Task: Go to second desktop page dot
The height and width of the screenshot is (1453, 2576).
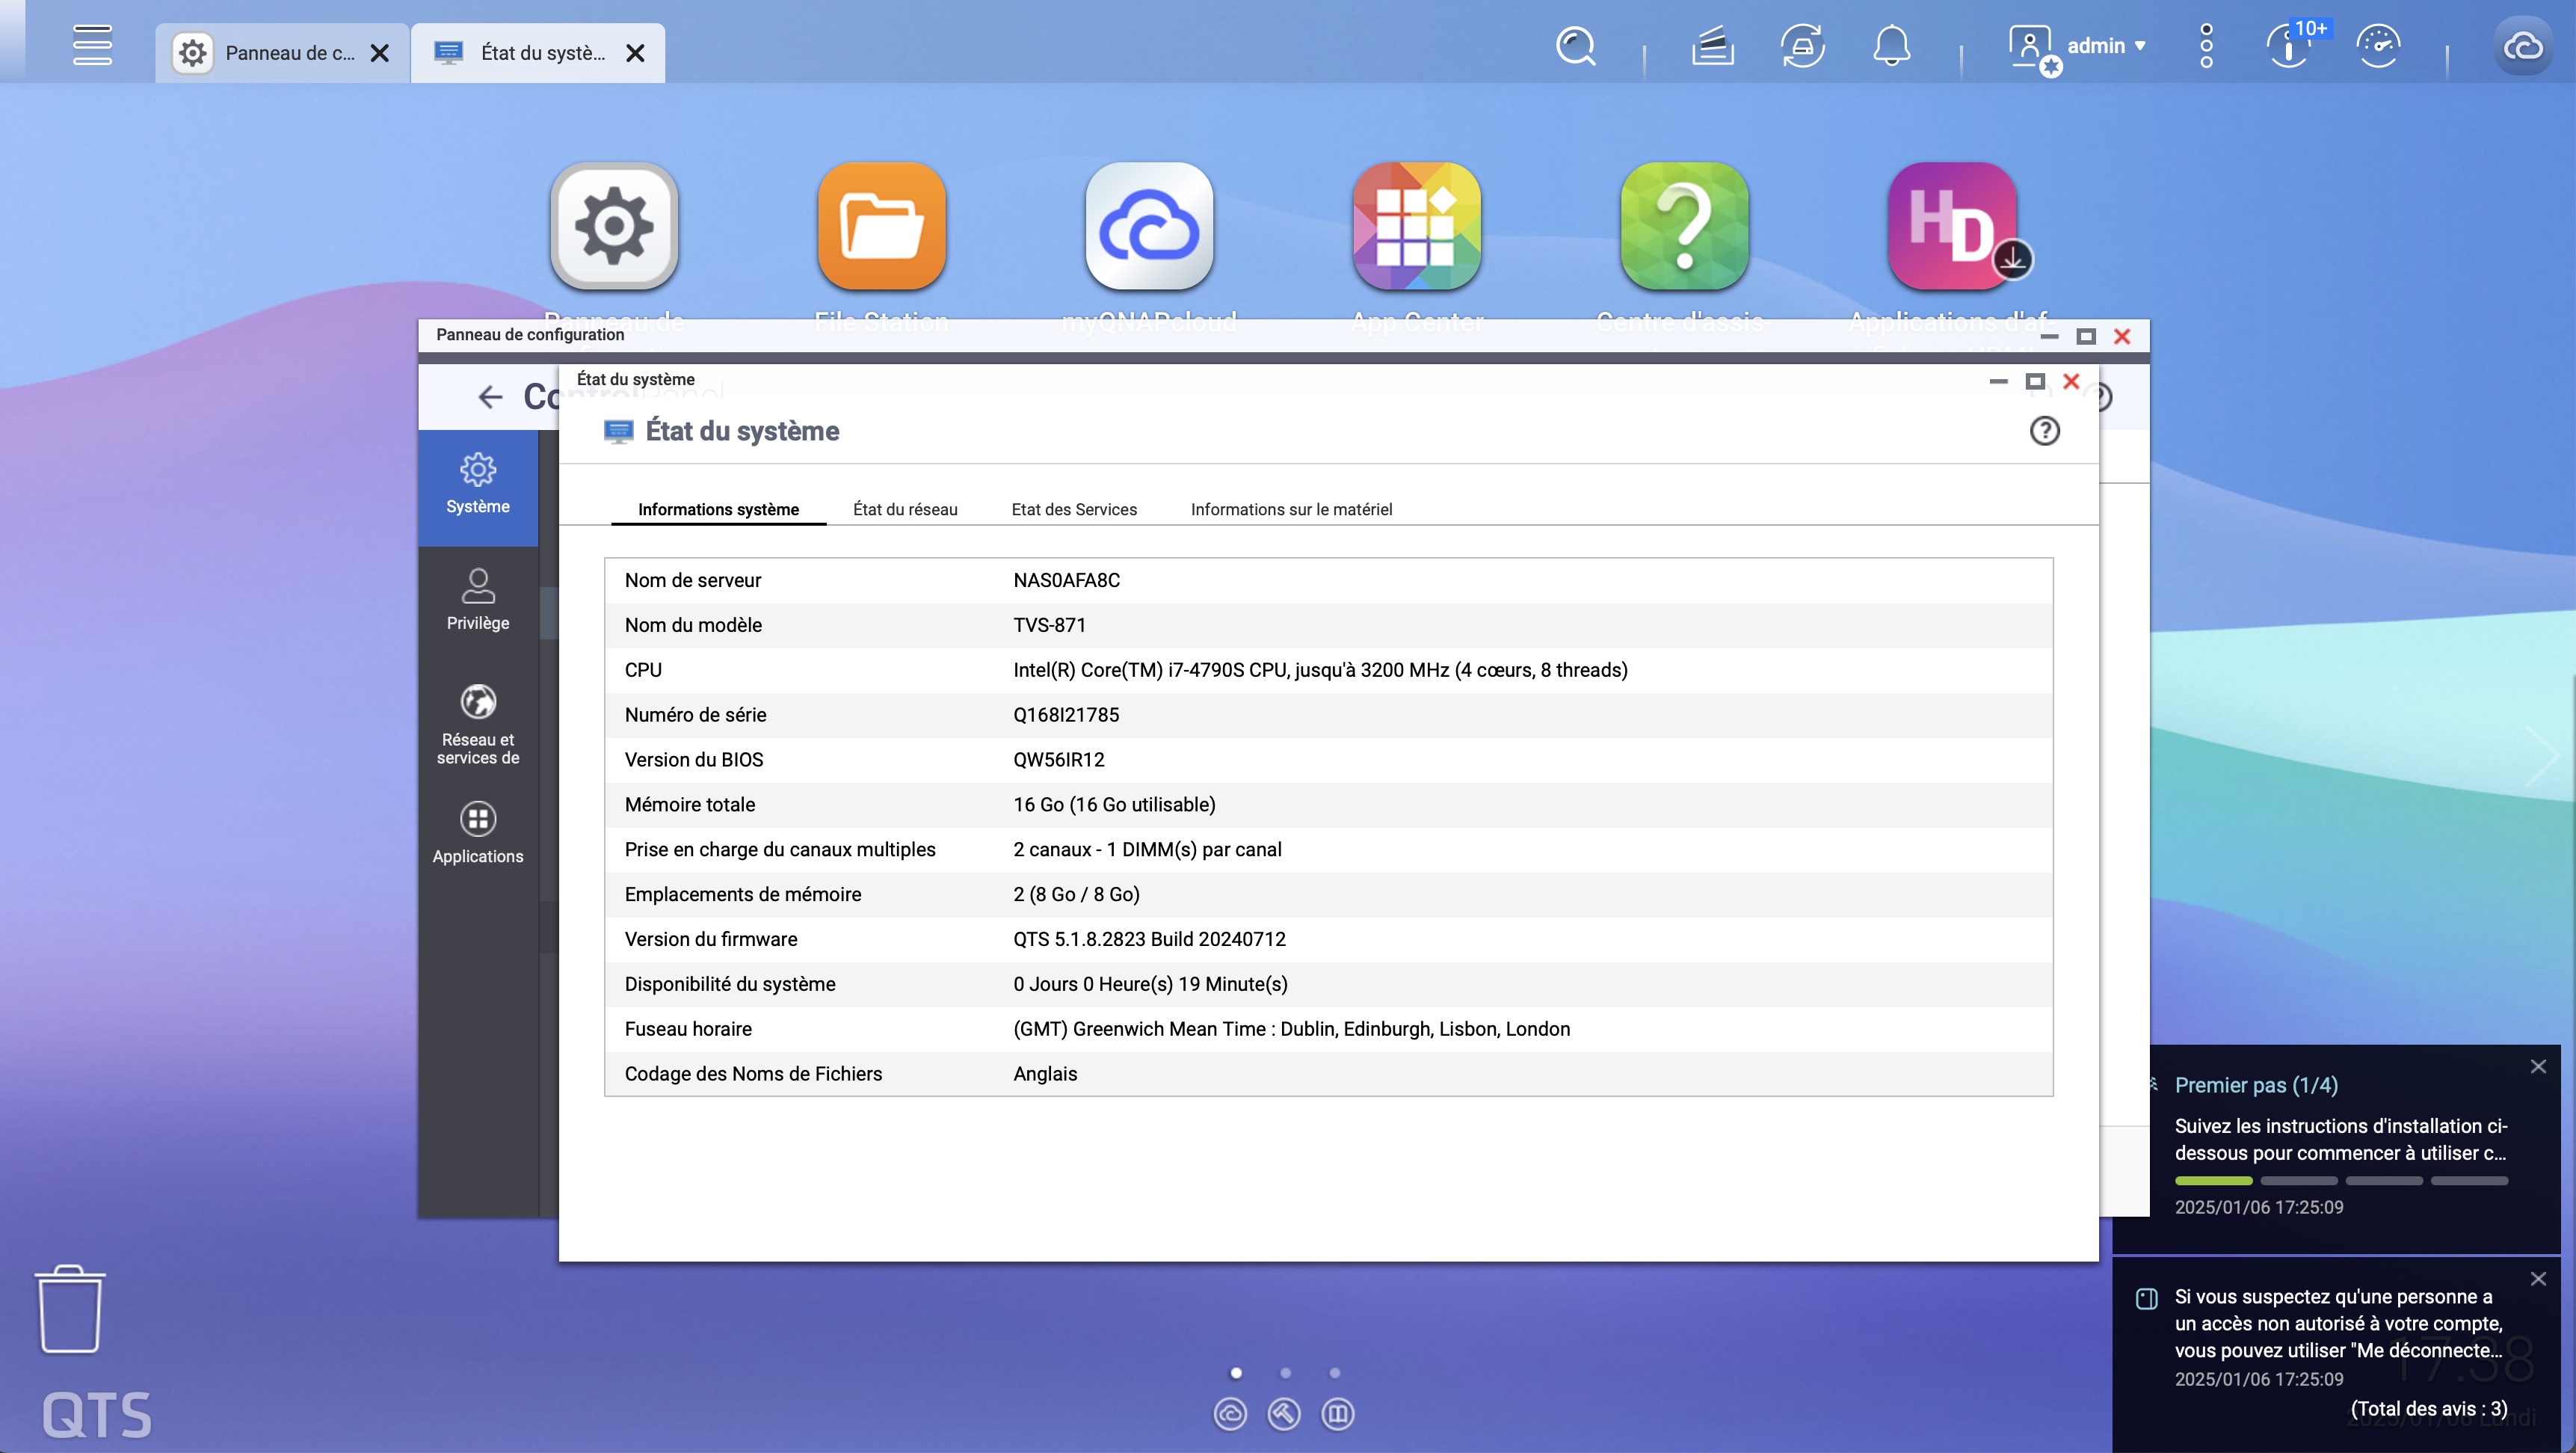Action: click(x=1285, y=1374)
